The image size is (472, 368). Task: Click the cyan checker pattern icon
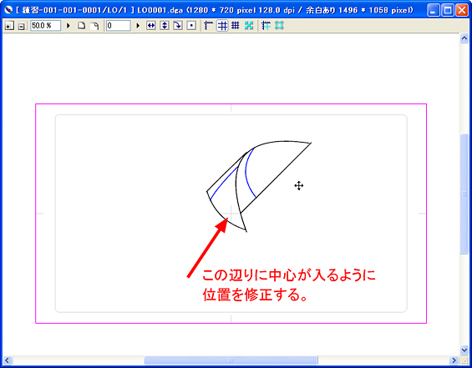coord(249,26)
